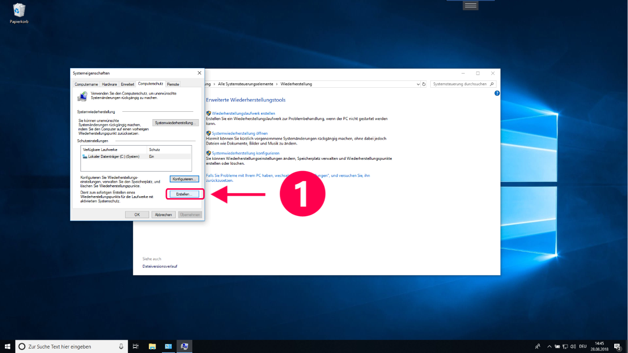
Task: Cancel with the Abbrechen button
Action: tap(163, 215)
